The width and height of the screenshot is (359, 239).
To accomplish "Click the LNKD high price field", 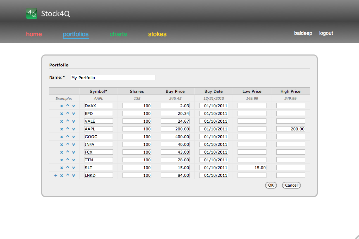I will (x=290, y=175).
